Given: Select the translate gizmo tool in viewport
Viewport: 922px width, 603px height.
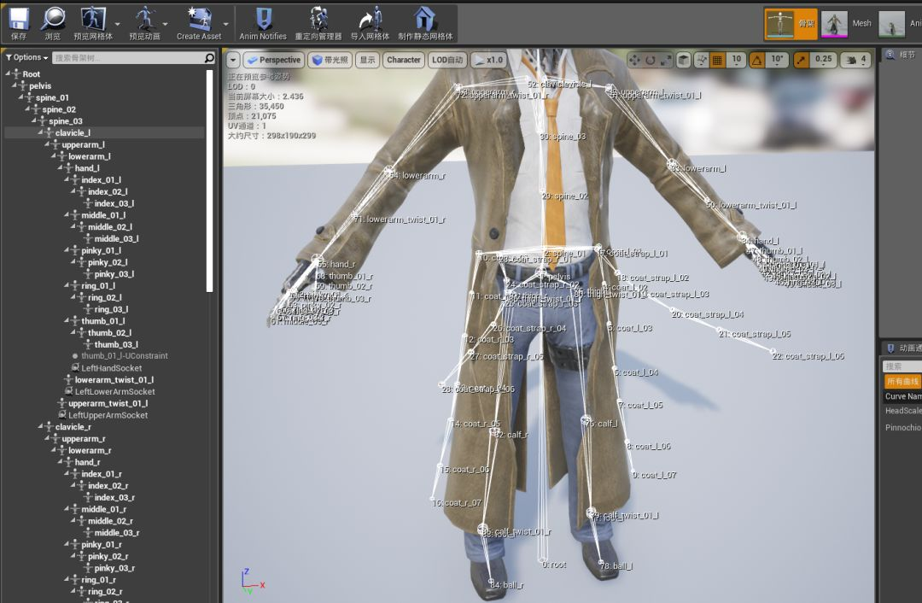Looking at the screenshot, I should pos(634,60).
